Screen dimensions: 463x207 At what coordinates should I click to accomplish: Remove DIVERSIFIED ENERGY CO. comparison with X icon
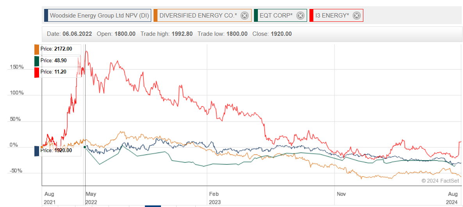[244, 16]
